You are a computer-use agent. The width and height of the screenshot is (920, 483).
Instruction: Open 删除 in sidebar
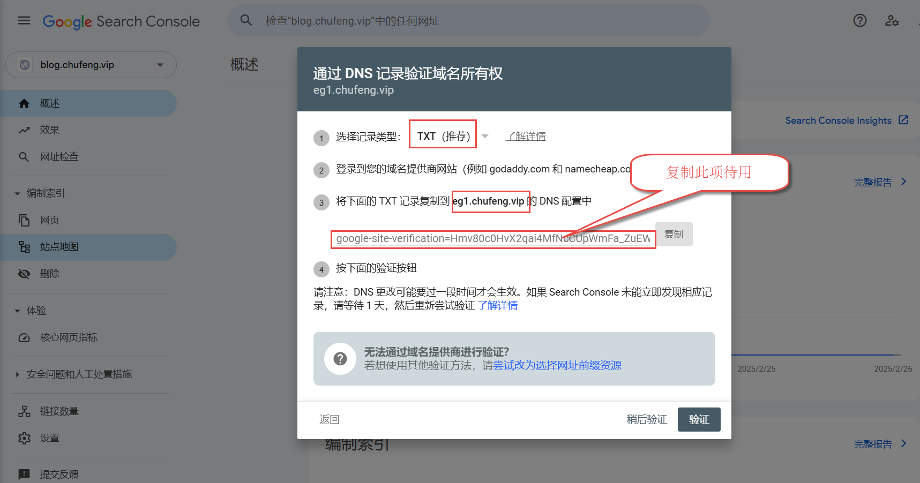click(x=88, y=274)
